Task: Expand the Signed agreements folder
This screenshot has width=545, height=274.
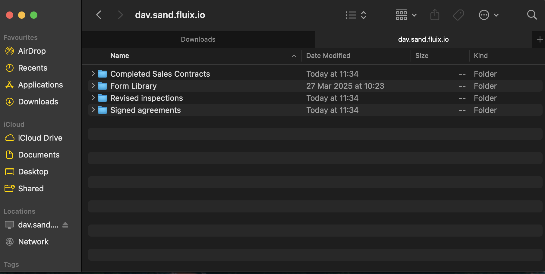Action: (x=93, y=110)
